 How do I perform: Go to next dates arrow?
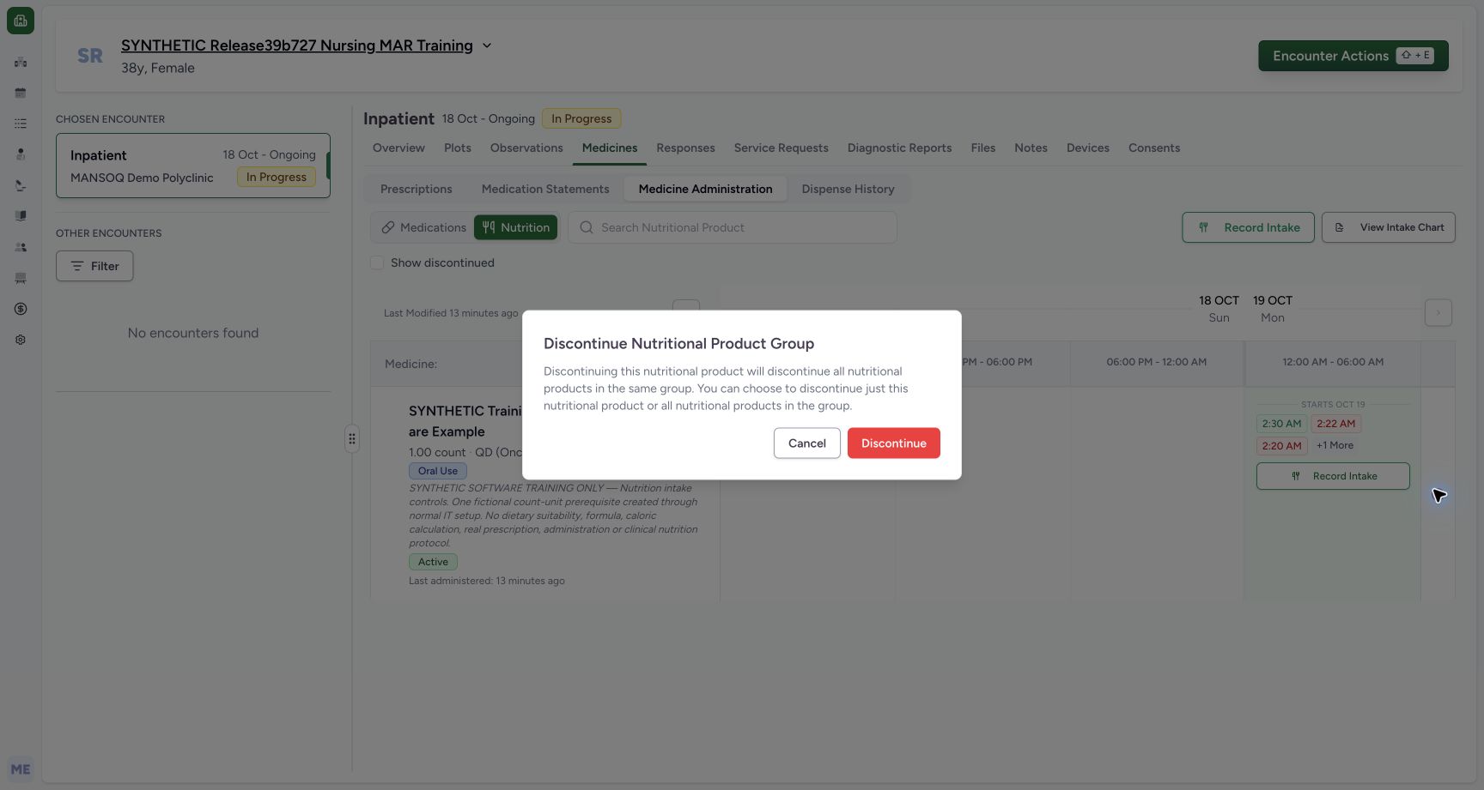coord(1438,312)
